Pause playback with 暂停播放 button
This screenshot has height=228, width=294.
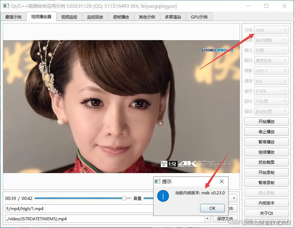(x=266, y=142)
